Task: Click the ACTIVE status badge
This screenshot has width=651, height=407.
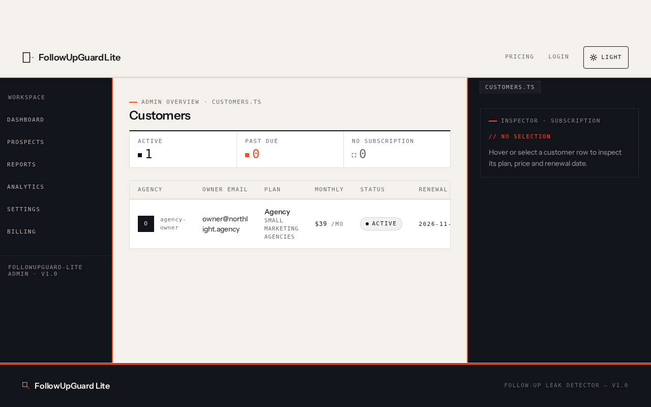Action: click(381, 224)
